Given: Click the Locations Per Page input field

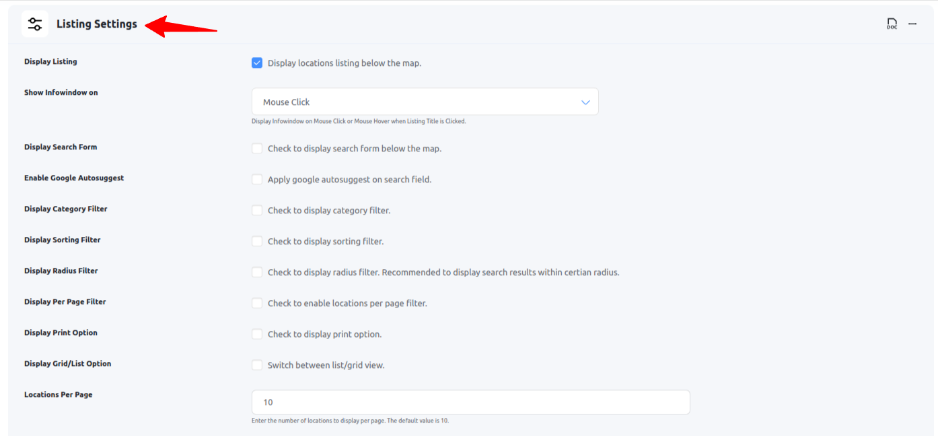Looking at the screenshot, I should [470, 402].
